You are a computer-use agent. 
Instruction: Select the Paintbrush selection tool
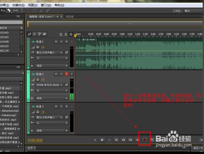click(41, 10)
